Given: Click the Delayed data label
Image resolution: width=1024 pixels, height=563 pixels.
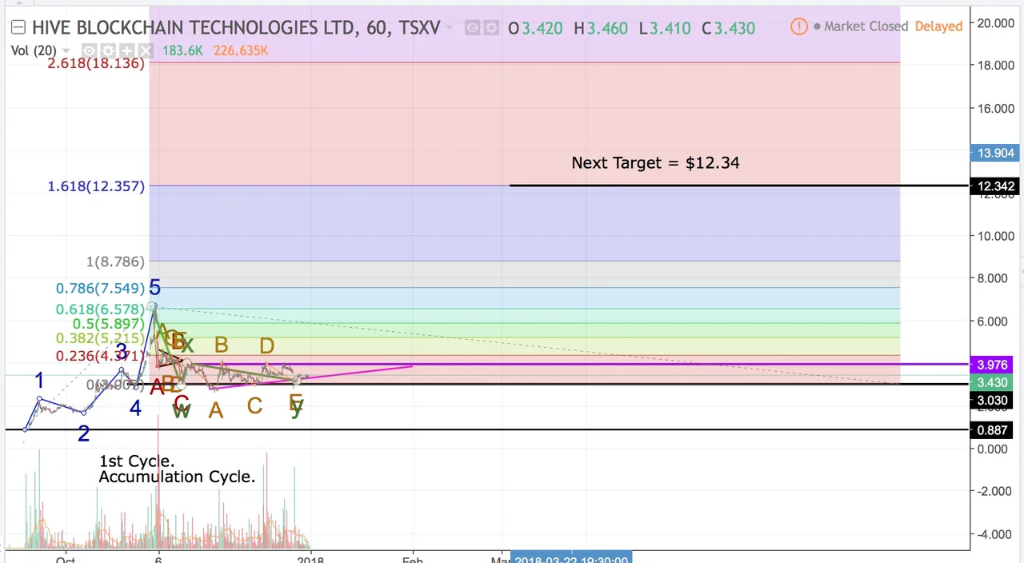Looking at the screenshot, I should tap(938, 26).
